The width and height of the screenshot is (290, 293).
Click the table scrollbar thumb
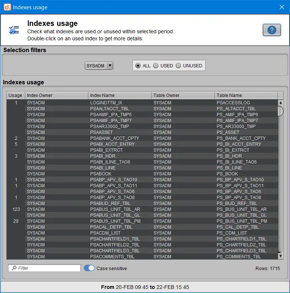(280, 111)
